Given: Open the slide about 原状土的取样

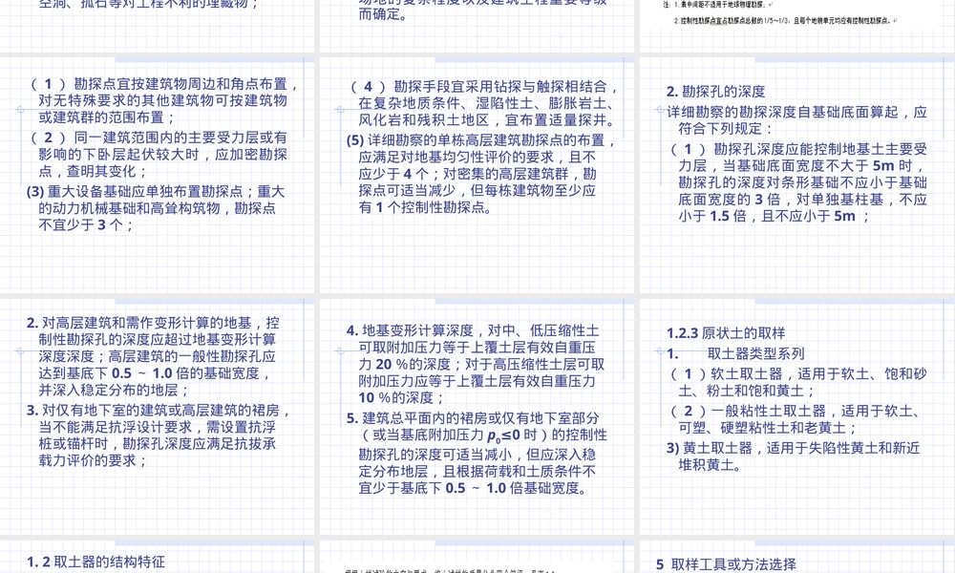Looking at the screenshot, I should (x=797, y=416).
